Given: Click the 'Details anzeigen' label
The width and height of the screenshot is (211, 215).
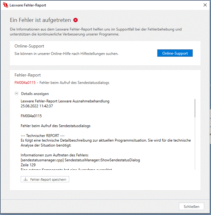Looking at the screenshot, I should pyautogui.click(x=35, y=94).
